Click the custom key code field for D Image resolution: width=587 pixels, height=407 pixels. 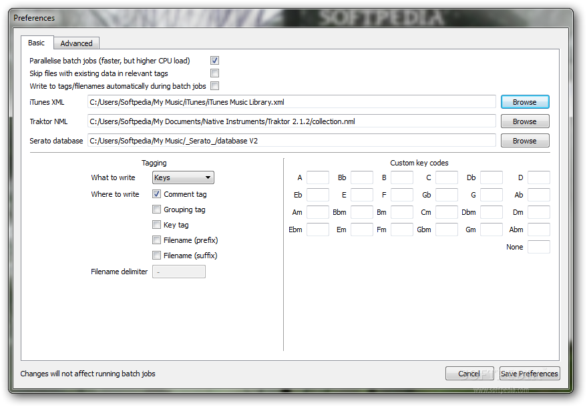tap(539, 177)
